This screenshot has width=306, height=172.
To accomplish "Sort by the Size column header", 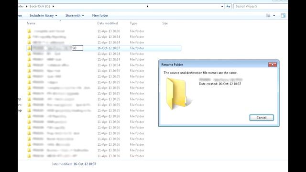I will point(165,23).
